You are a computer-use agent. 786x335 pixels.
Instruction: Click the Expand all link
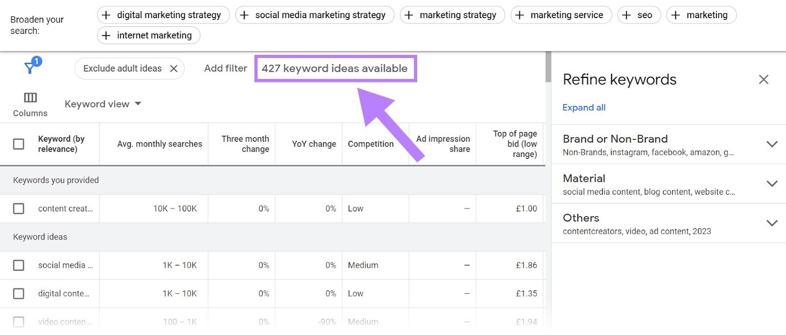point(584,107)
